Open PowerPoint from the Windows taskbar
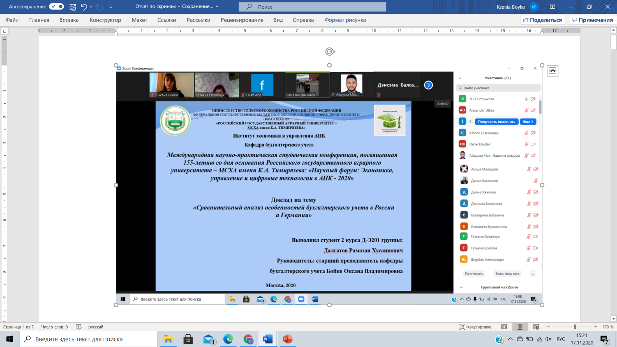 [x=287, y=339]
